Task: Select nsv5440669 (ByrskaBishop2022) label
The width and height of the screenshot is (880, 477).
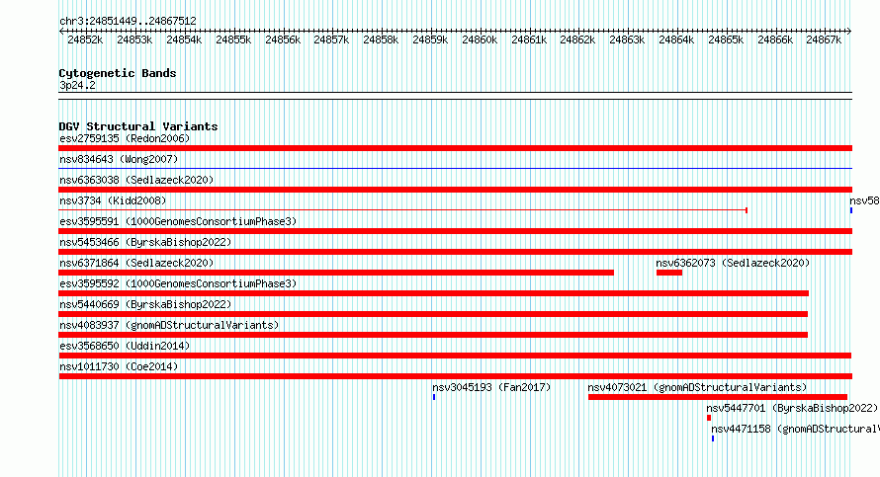Action: (x=145, y=304)
